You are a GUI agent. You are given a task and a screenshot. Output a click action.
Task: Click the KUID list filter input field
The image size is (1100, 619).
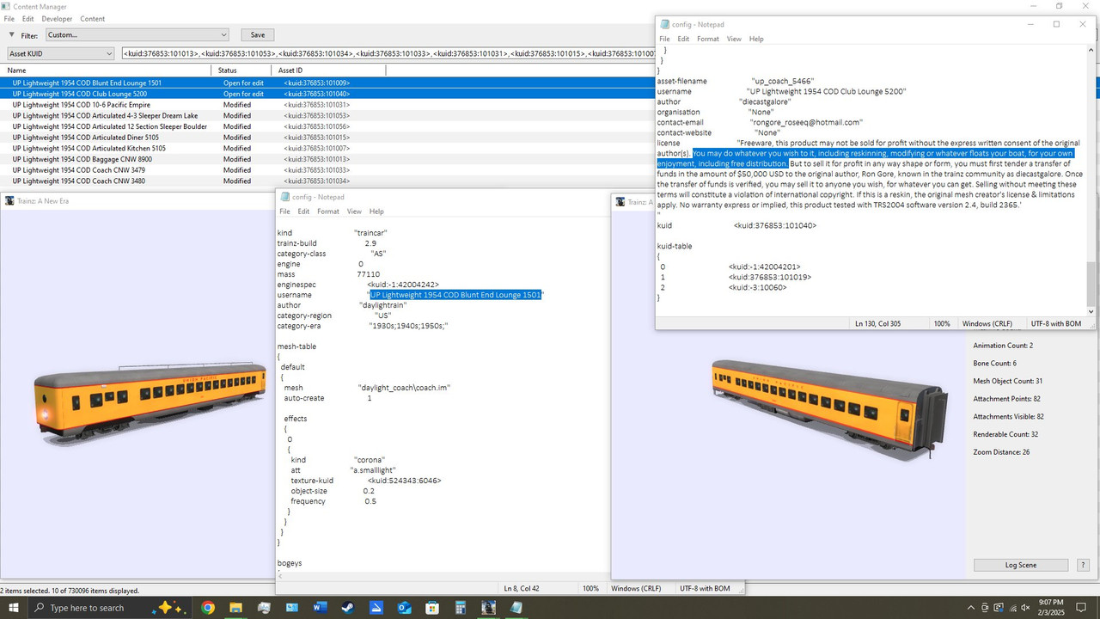coord(388,54)
